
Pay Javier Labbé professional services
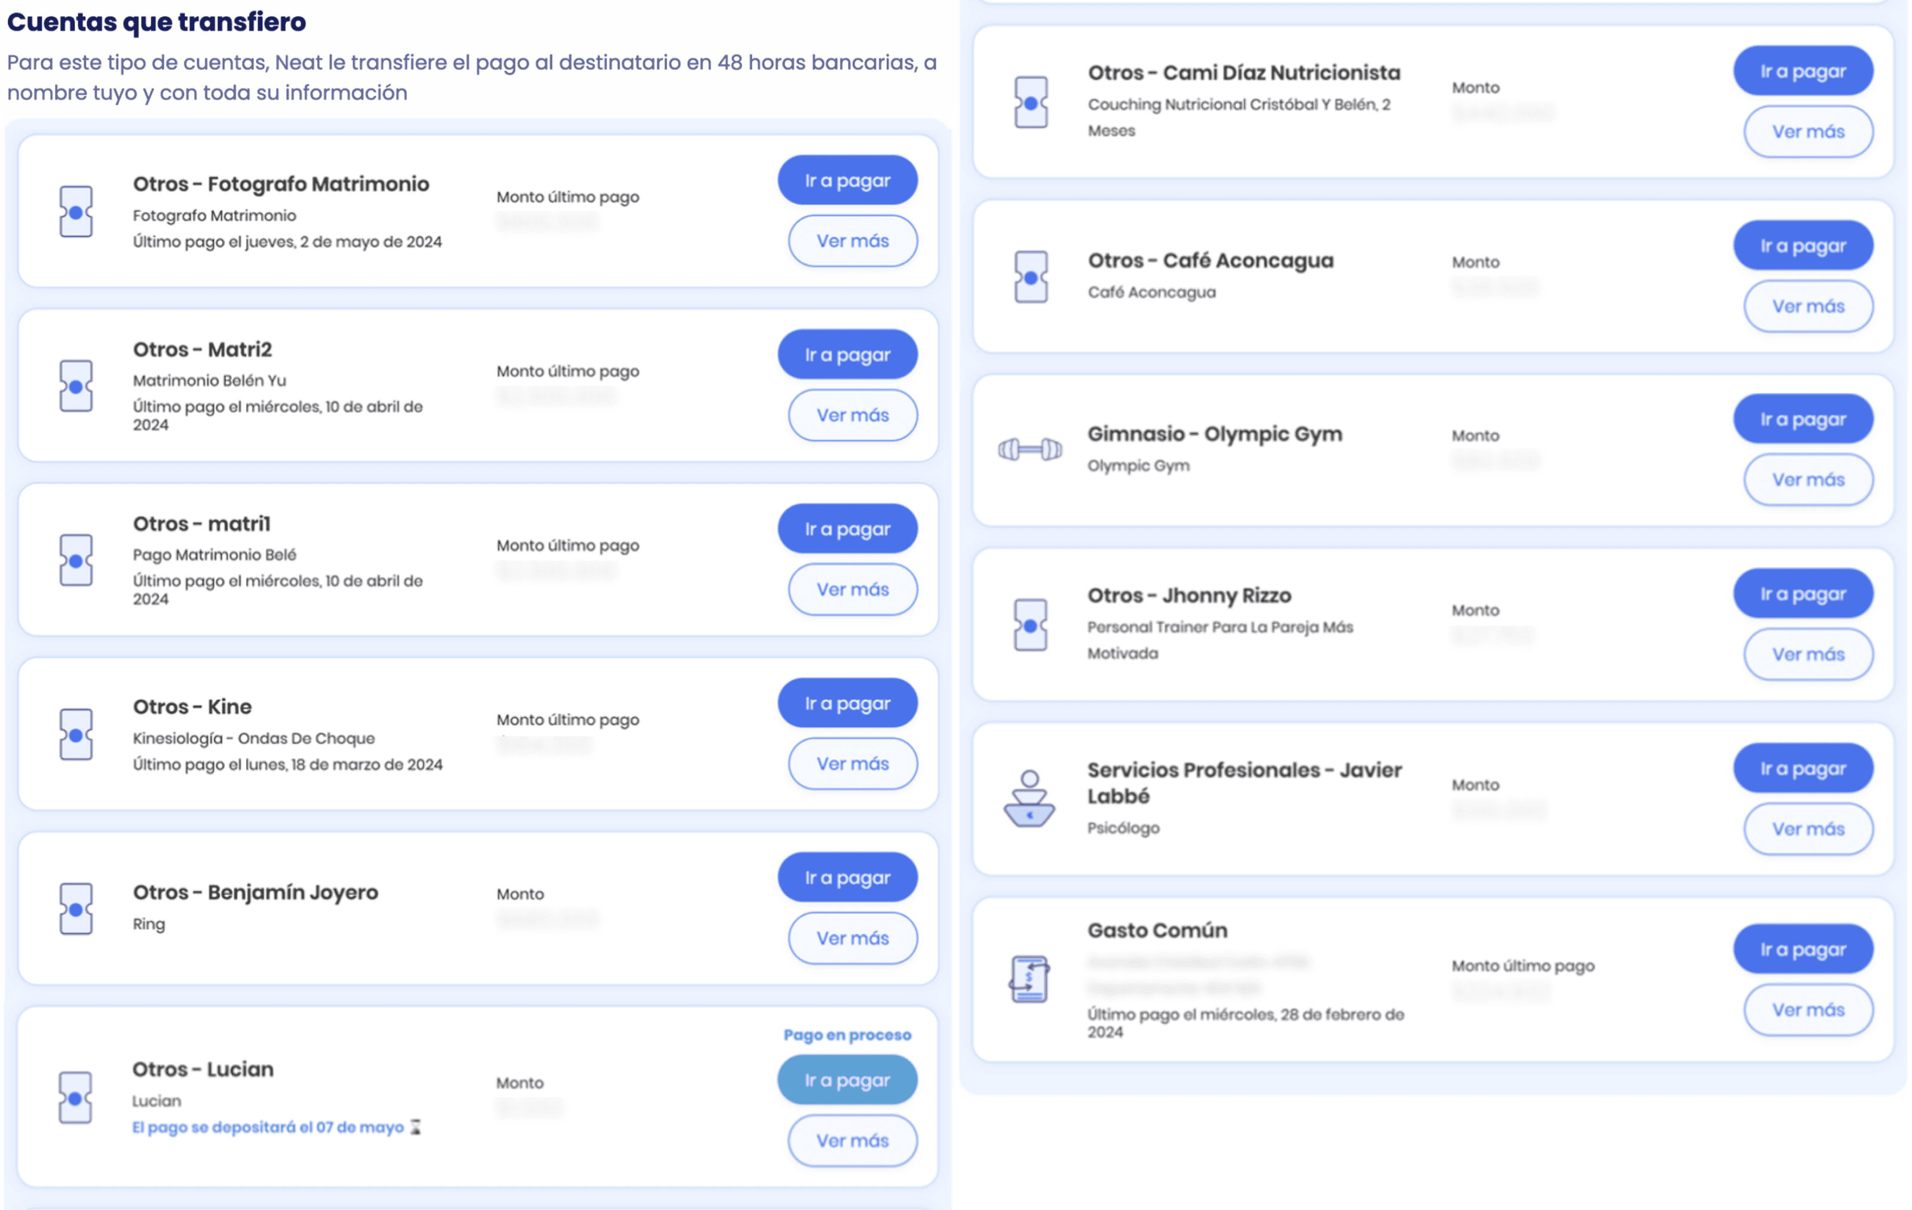1803,768
